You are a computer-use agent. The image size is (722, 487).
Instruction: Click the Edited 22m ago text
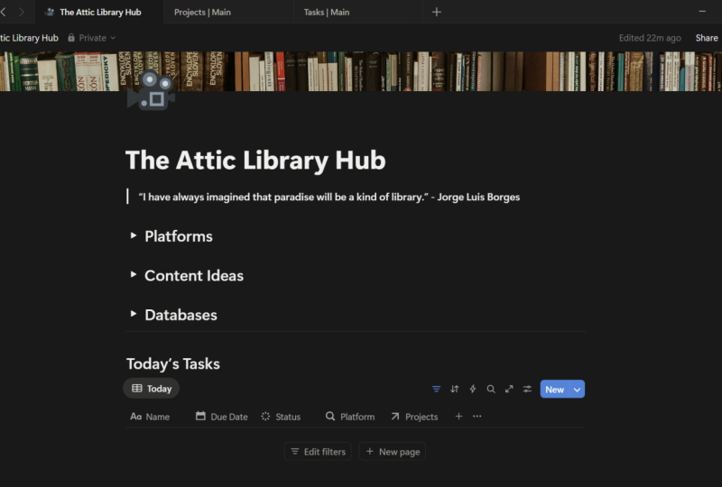point(650,38)
